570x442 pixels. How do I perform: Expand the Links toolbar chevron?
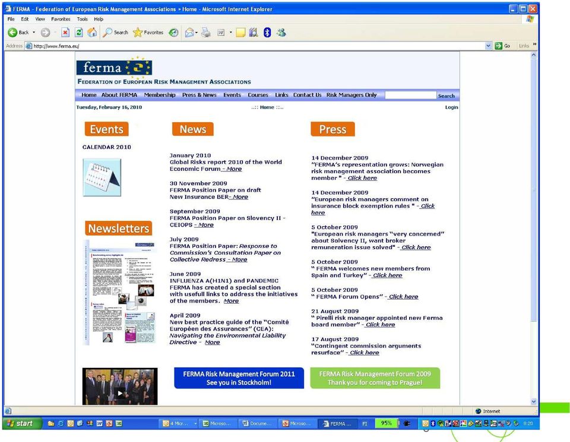pyautogui.click(x=534, y=44)
